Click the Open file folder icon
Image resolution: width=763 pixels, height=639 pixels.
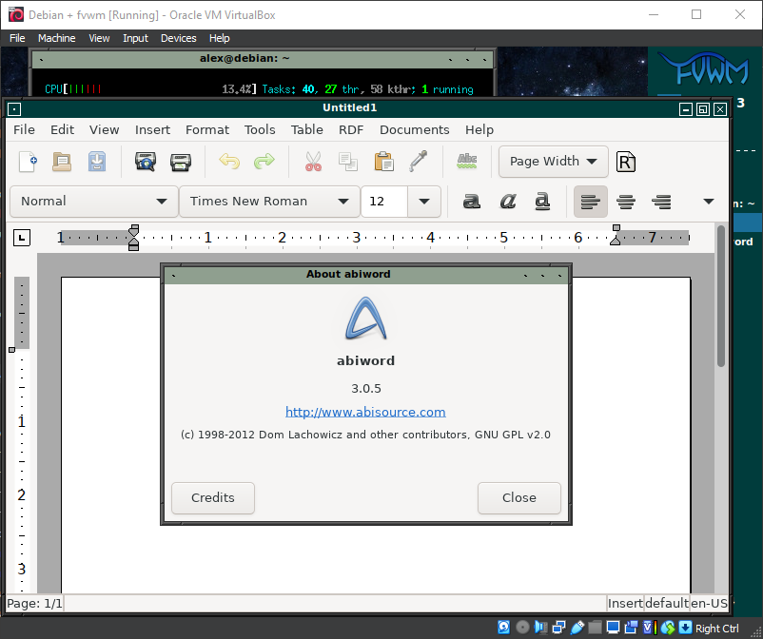[62, 162]
